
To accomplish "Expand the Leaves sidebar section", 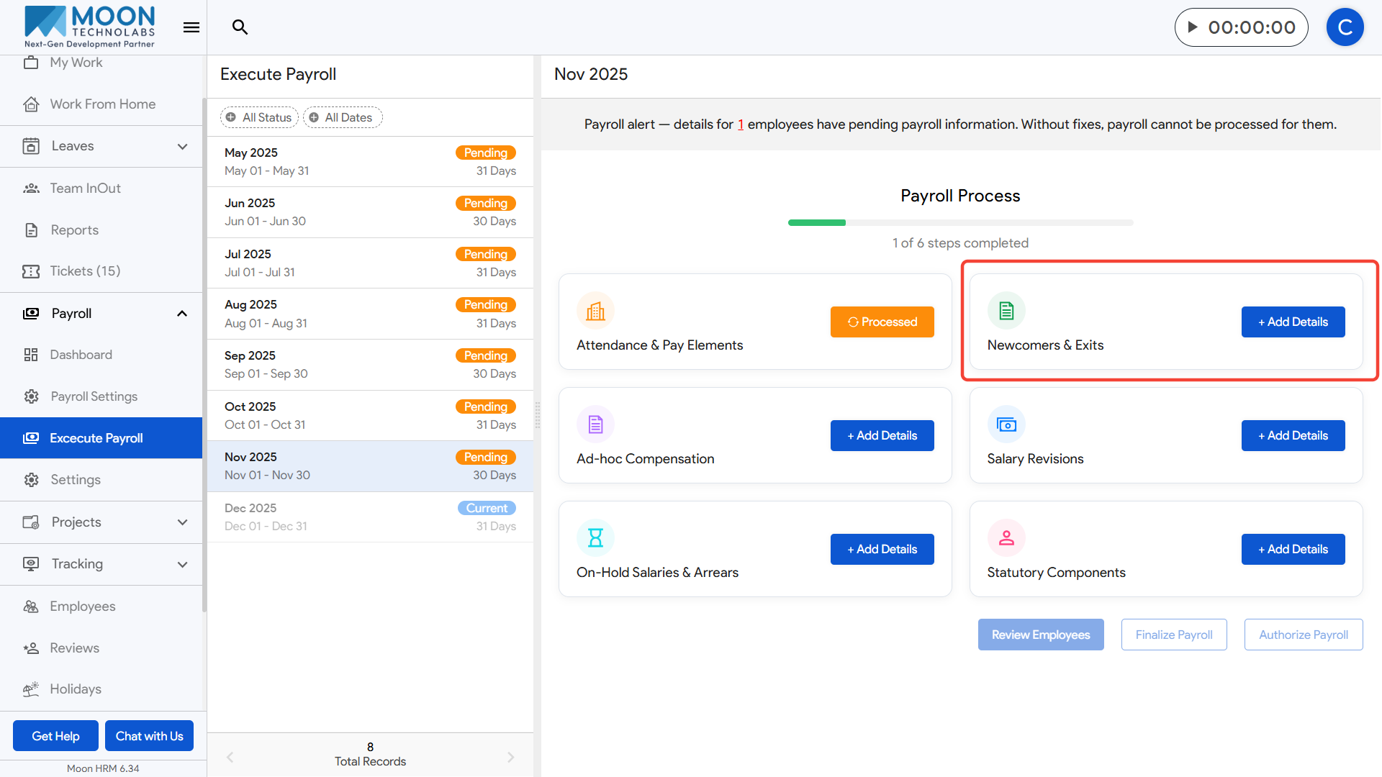I will point(182,146).
